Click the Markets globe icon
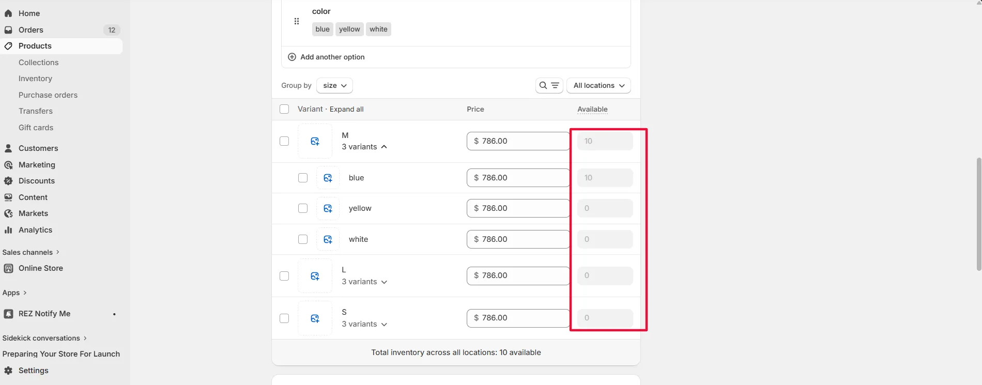Image resolution: width=982 pixels, height=385 pixels. click(x=8, y=213)
